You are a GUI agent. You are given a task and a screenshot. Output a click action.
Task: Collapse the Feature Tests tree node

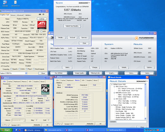(112, 105)
